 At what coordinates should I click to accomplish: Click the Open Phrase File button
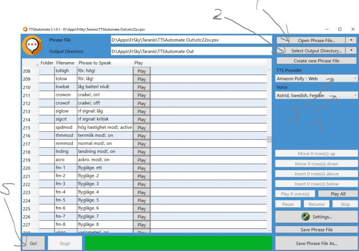(311, 40)
